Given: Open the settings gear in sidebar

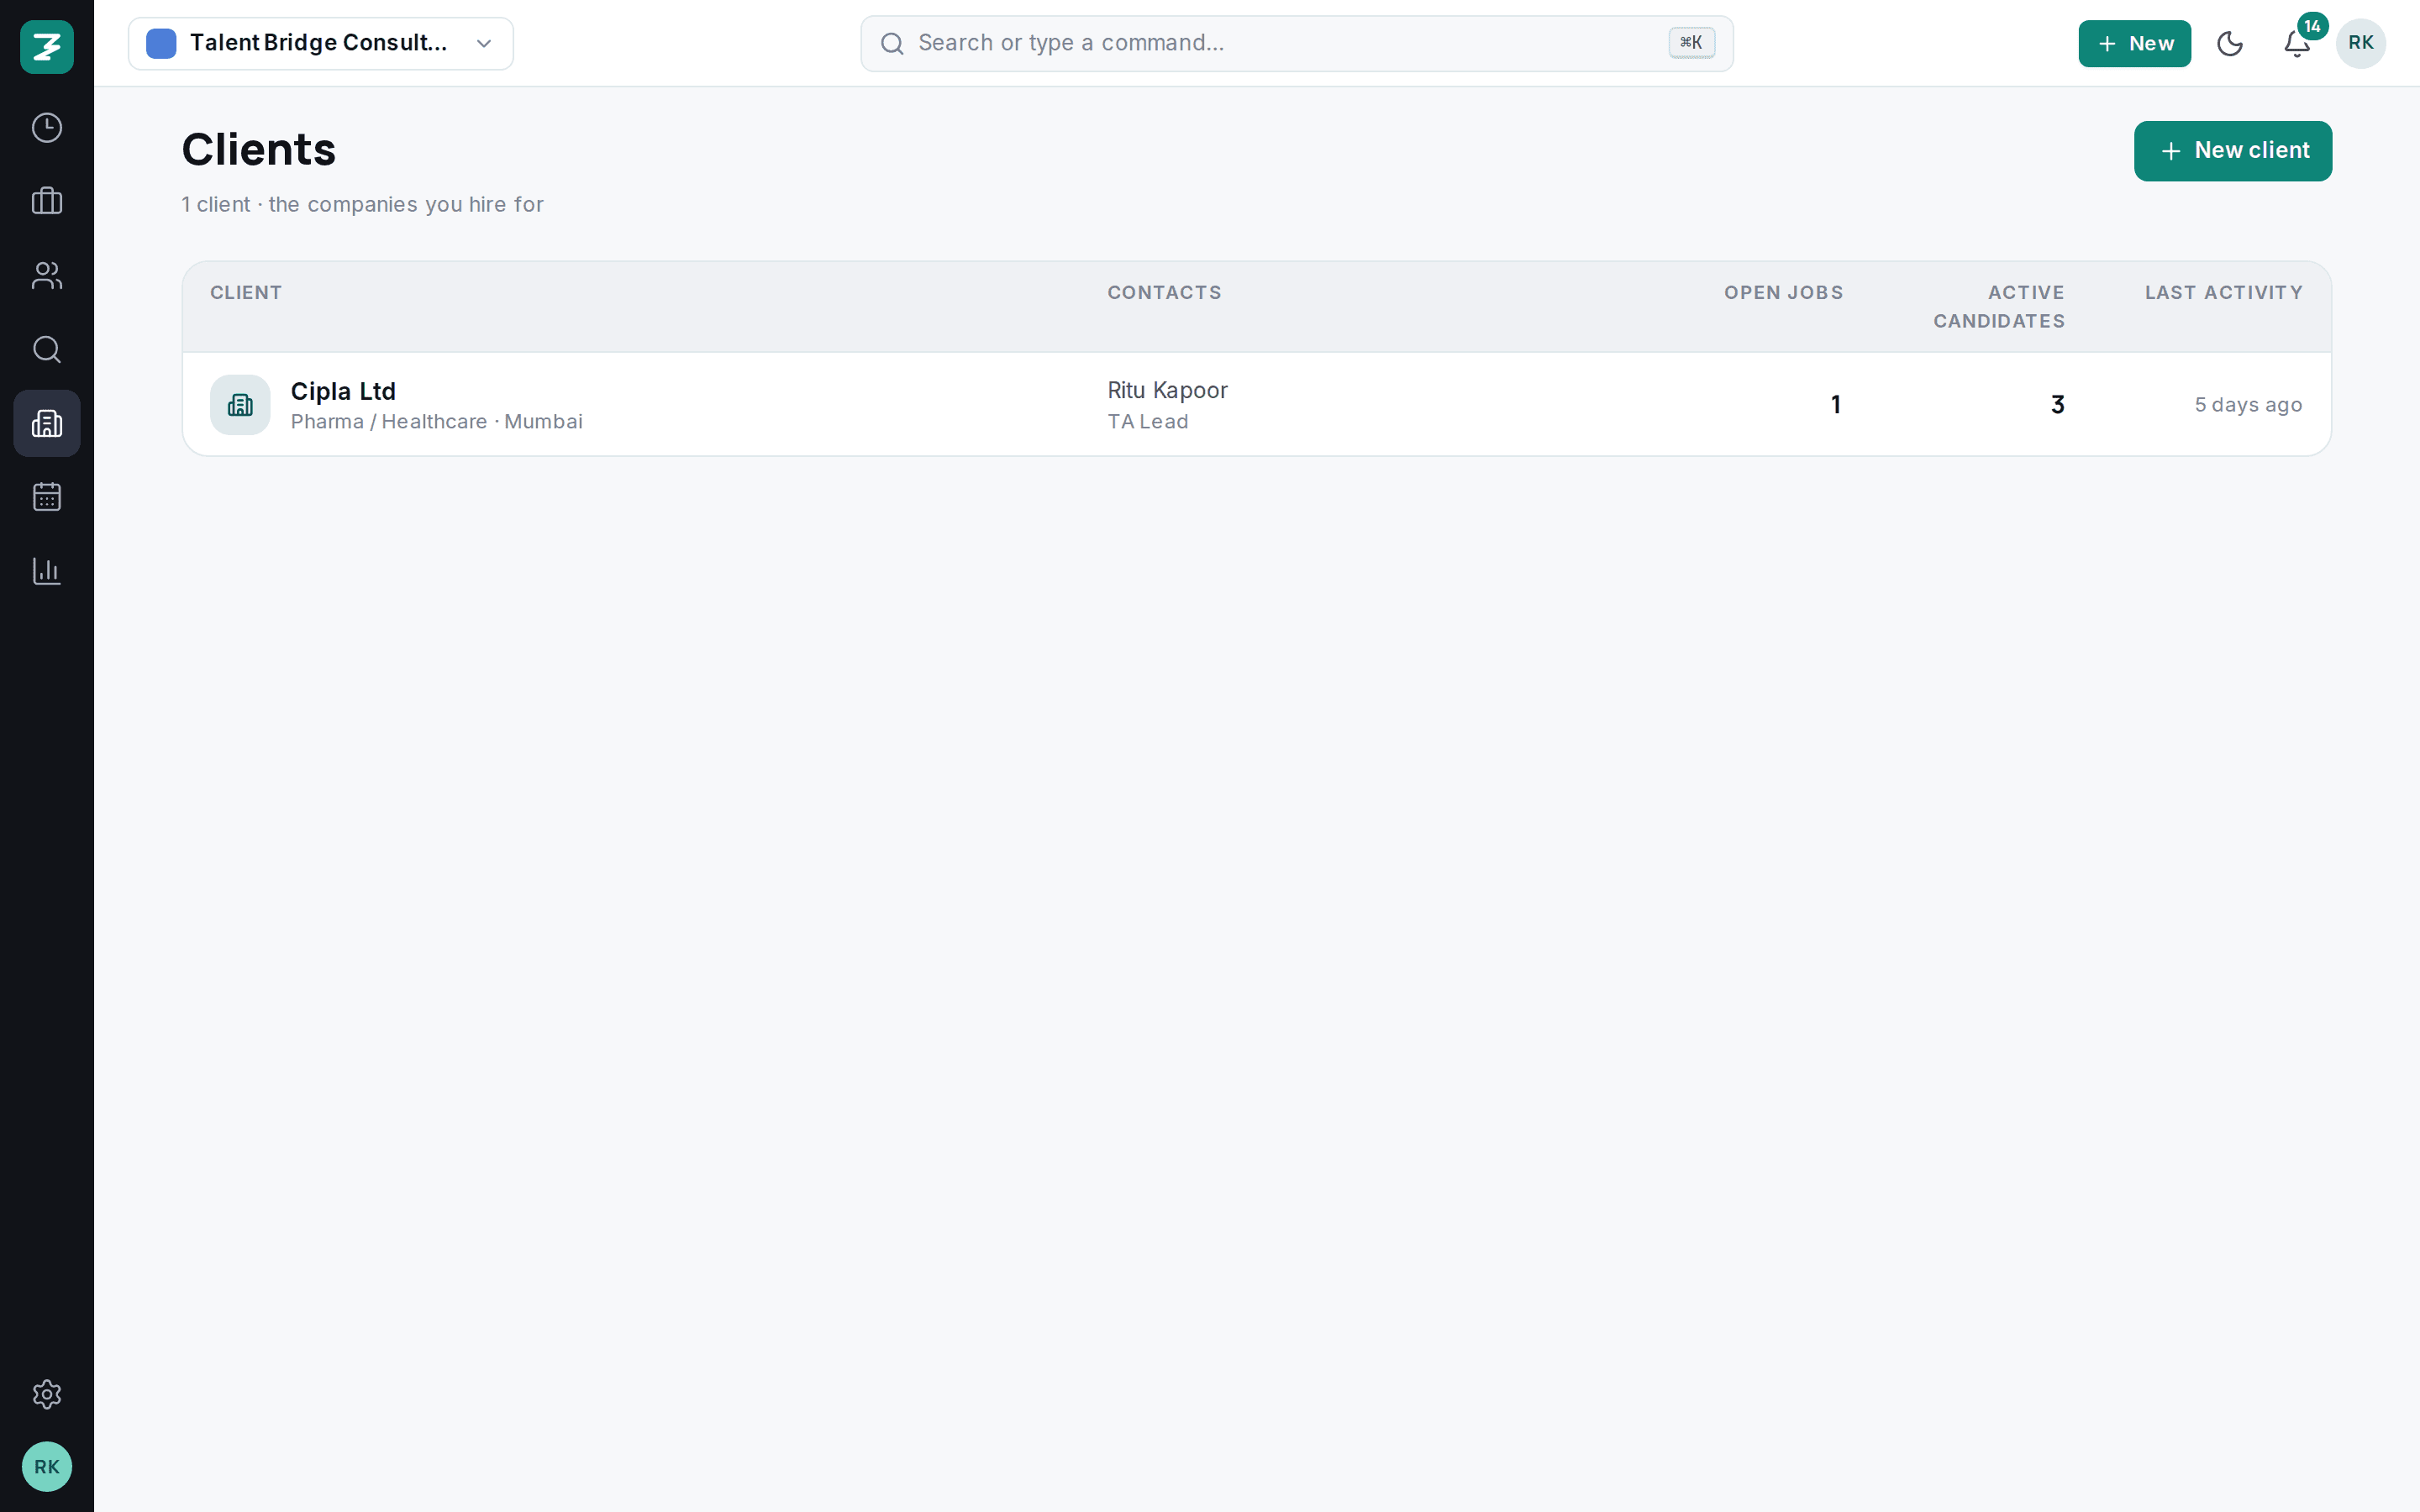Looking at the screenshot, I should point(47,1394).
